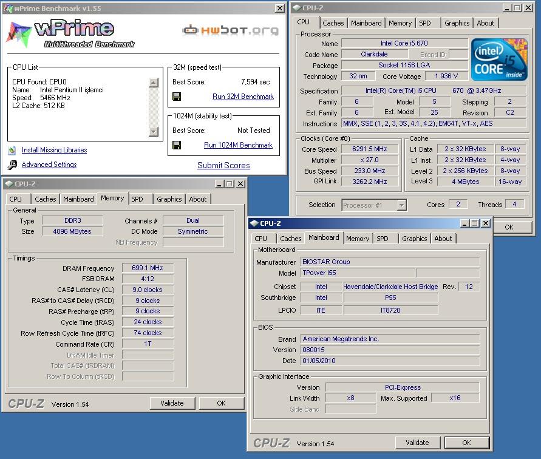The height and width of the screenshot is (459, 541).
Task: Click the TPower I55 model field
Action: [358, 273]
